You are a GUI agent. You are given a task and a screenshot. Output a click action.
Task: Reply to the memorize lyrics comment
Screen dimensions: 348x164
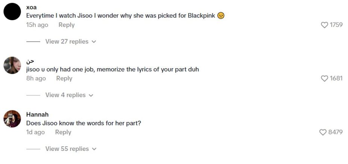[64, 79]
